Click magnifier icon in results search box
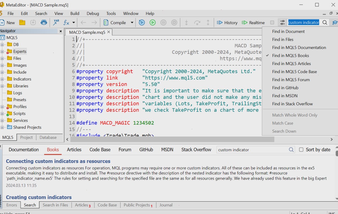This screenshot has width=338, height=214. (x=291, y=150)
